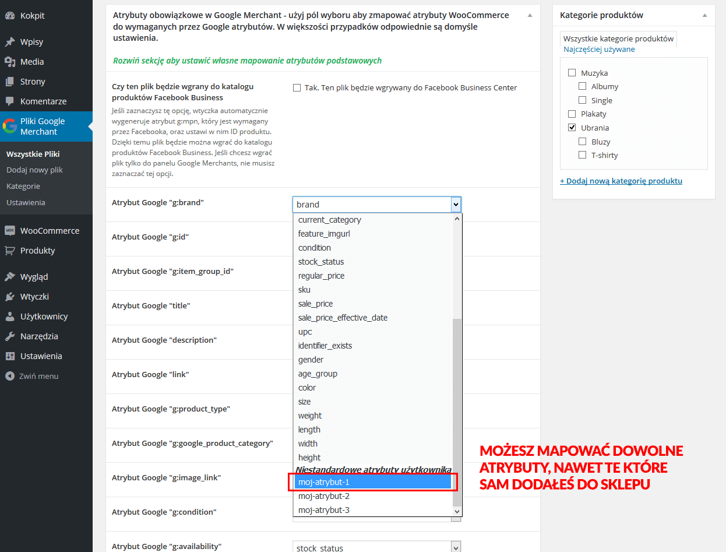Screen dimensions: 726x552
Task: Open the Użytkownicy person icon
Action: coord(10,317)
